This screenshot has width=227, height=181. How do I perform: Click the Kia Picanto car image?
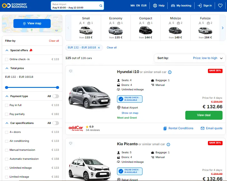click(90, 169)
